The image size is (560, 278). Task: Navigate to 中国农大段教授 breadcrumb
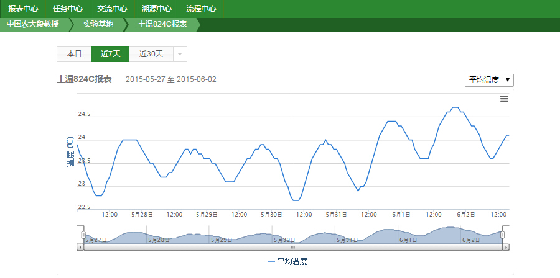(33, 24)
